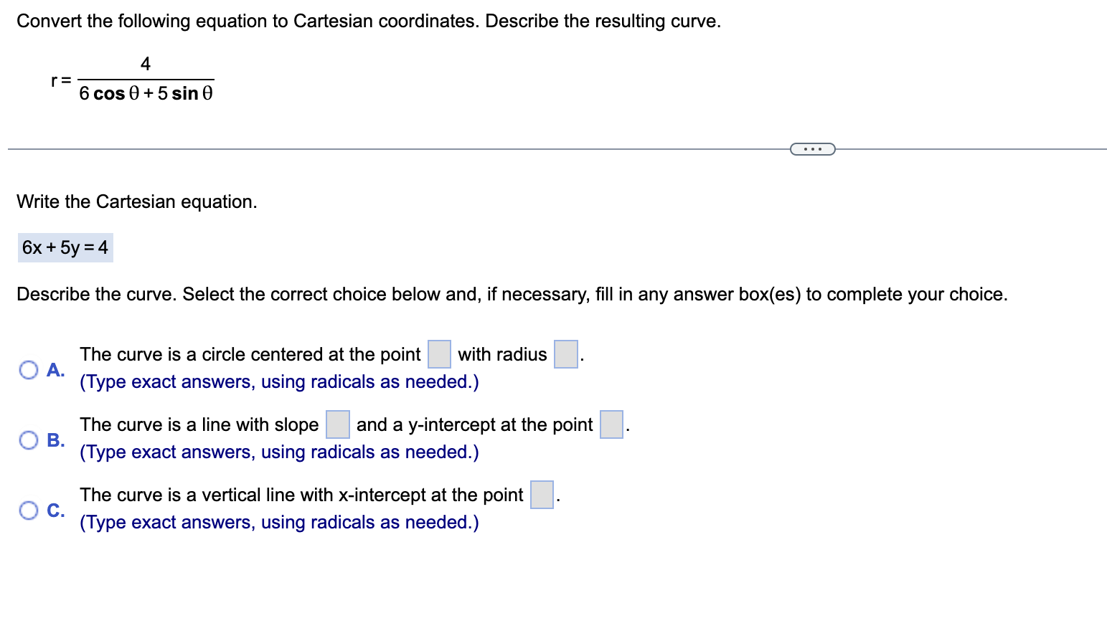Click the polar equation r = 4/(6 cos θ + 5 sin θ)

point(131,79)
